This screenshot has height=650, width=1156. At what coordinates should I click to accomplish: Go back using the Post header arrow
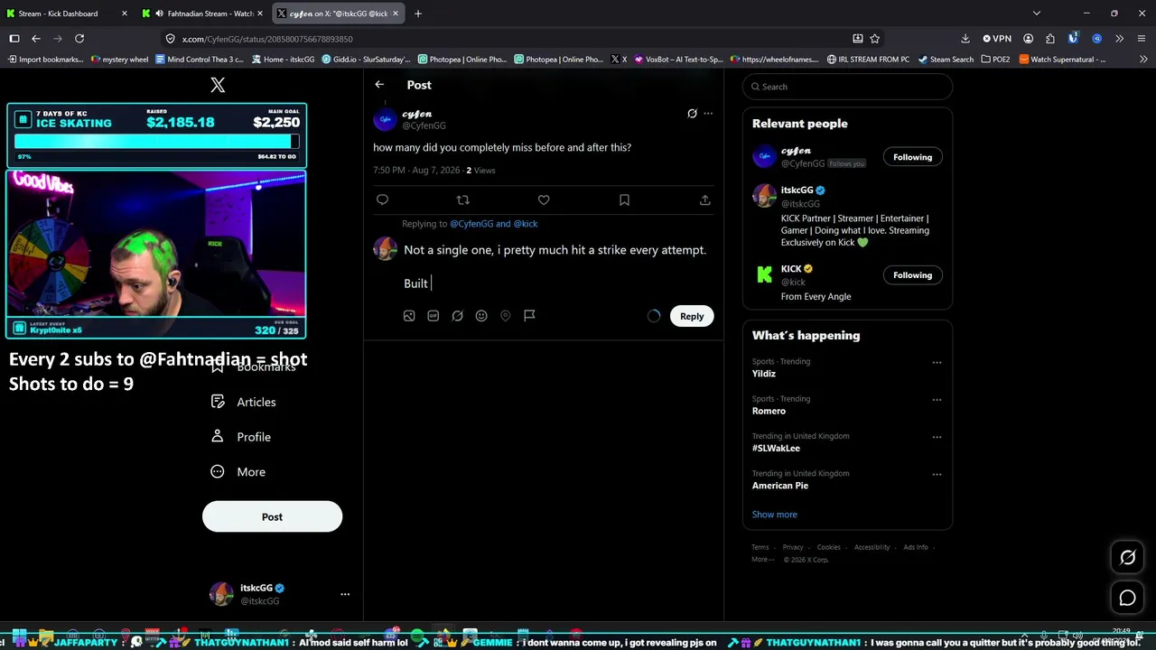[379, 85]
